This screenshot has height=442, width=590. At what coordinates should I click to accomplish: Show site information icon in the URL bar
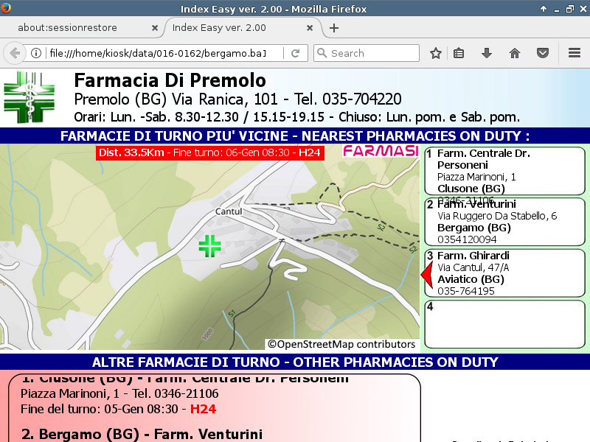click(35, 53)
